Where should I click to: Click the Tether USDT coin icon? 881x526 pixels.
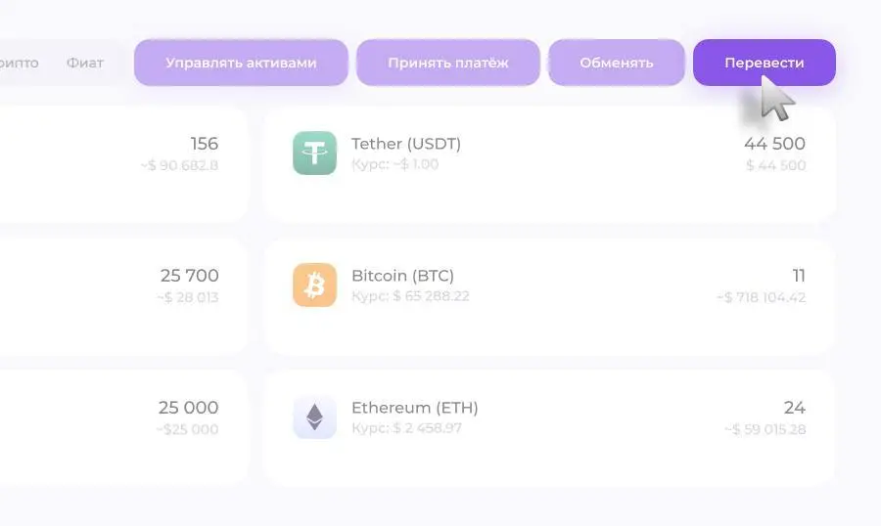coord(314,153)
